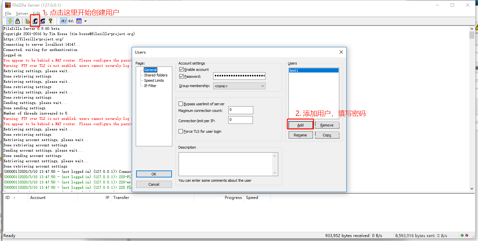Screen dimensions: 478x241
Task: Click the FileZilla logo in the title bar
Action: point(8,5)
